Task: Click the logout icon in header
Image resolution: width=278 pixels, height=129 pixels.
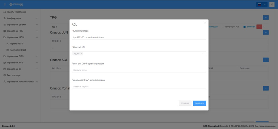Action: coord(272,5)
